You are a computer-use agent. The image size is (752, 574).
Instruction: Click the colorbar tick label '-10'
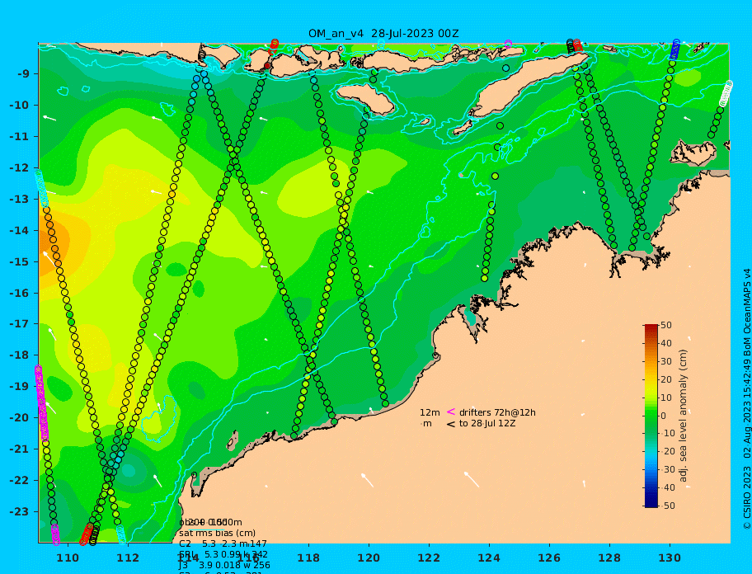pyautogui.click(x=668, y=434)
